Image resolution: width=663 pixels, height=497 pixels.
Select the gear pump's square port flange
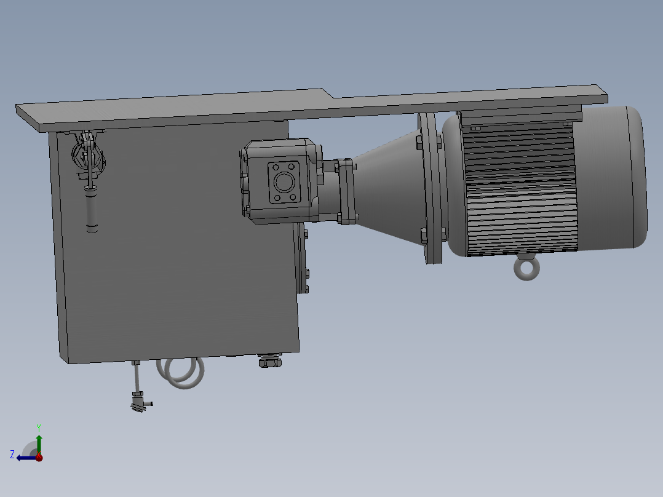point(285,182)
